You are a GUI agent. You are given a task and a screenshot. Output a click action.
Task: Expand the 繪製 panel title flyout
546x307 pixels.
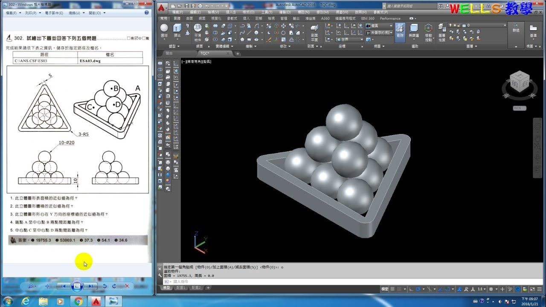pos(250,46)
